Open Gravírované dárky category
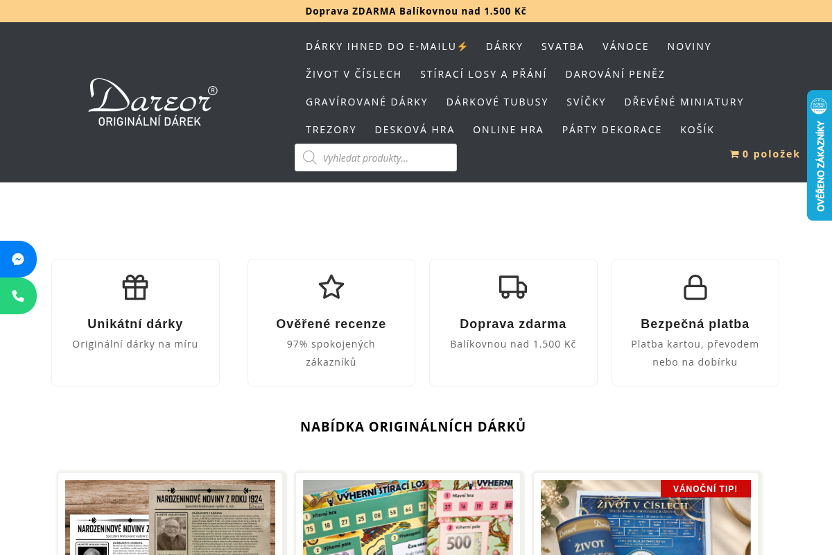The image size is (832, 555). click(367, 102)
